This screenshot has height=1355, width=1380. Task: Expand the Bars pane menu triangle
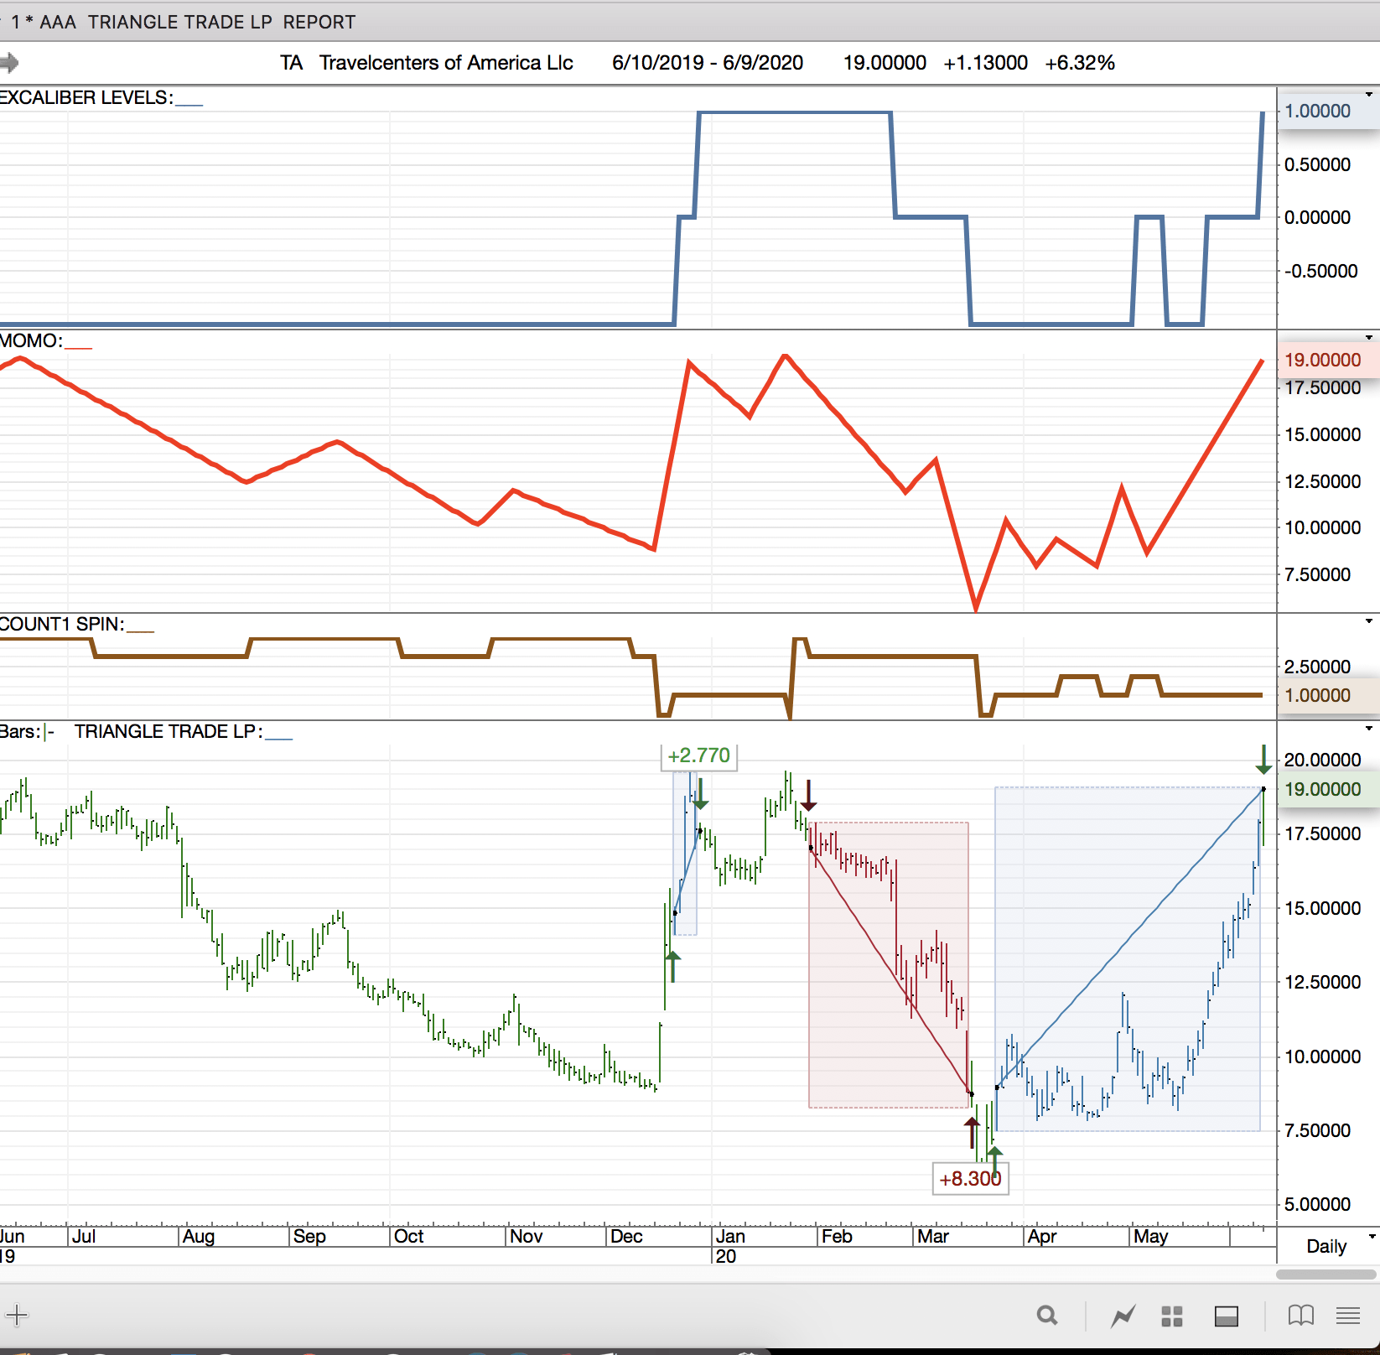point(1369,728)
